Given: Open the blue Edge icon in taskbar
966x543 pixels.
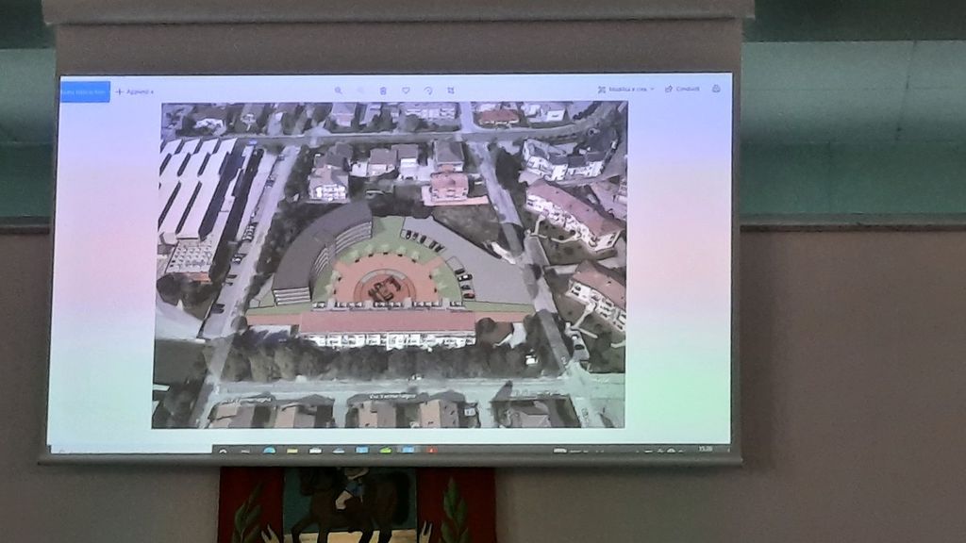Looking at the screenshot, I should coord(269,450).
